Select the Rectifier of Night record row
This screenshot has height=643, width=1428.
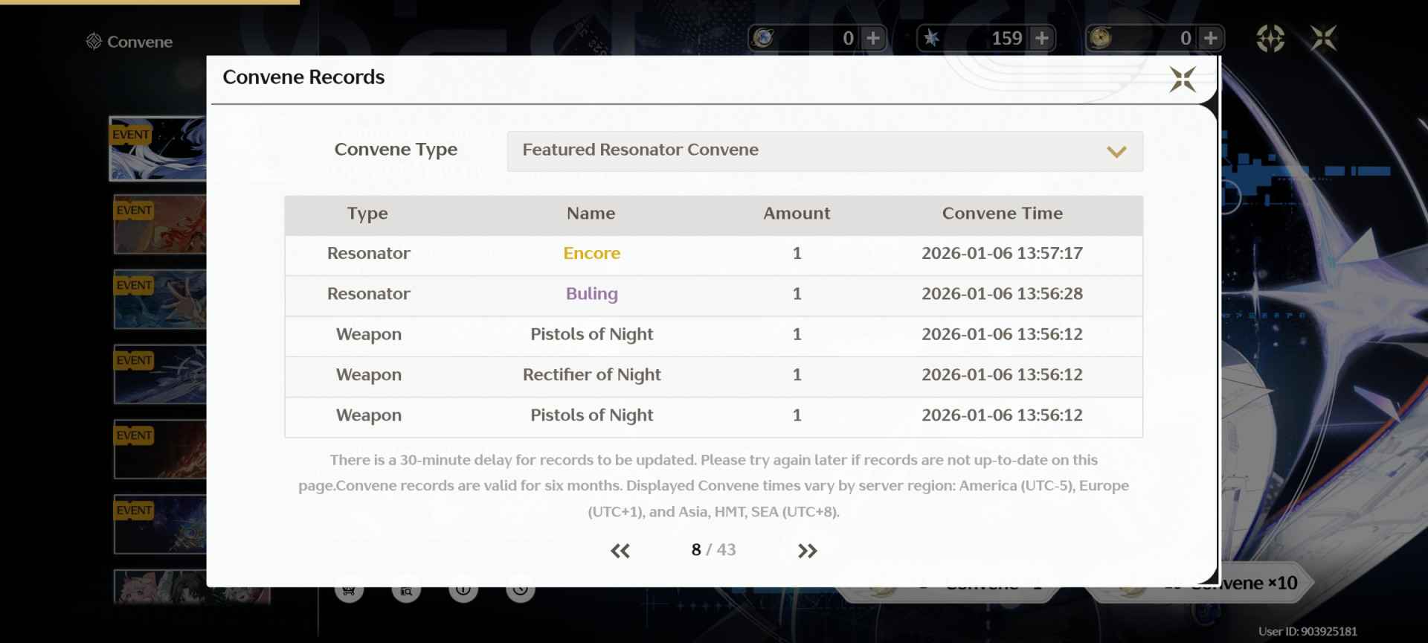[x=713, y=375]
